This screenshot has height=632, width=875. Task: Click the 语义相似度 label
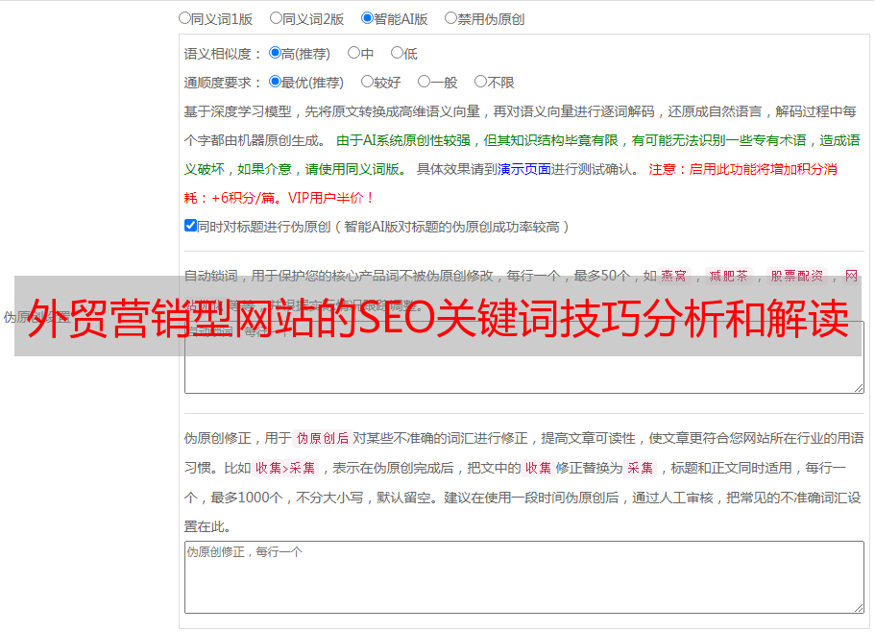point(223,54)
